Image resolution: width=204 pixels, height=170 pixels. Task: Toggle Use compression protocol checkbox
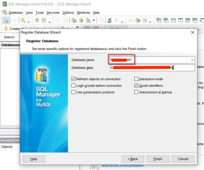(x=73, y=92)
